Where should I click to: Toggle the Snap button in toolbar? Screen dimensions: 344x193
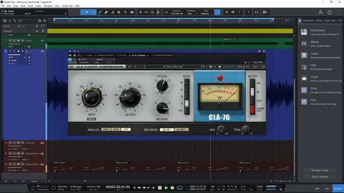click(x=217, y=12)
